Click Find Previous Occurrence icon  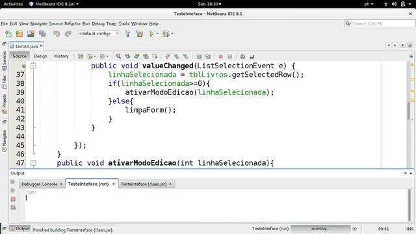pos(127,57)
